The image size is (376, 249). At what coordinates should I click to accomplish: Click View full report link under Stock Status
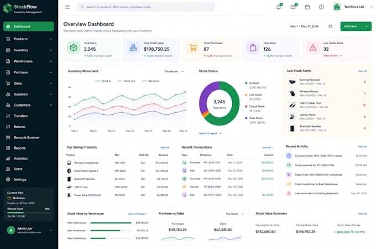coord(210,134)
